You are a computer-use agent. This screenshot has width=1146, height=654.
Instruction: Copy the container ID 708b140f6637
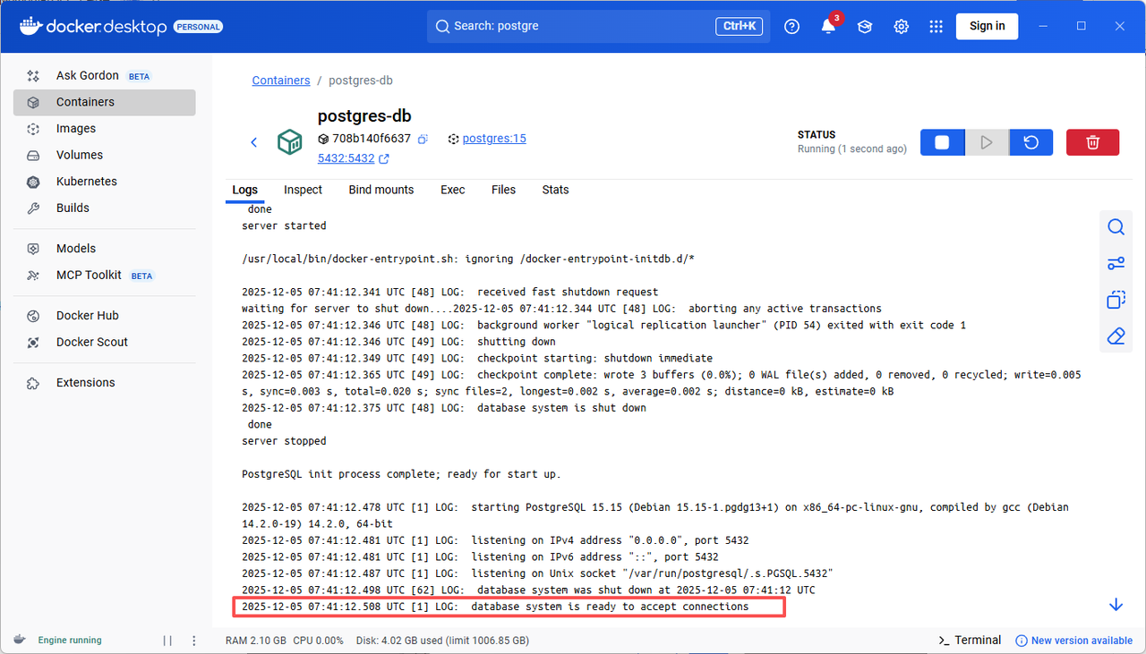[423, 139]
